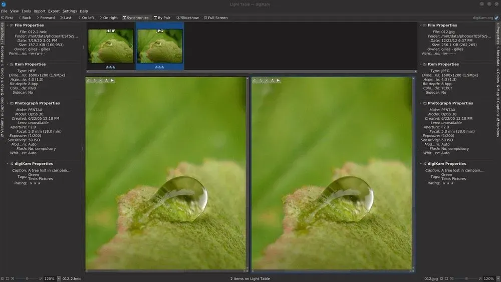Rotate left icon on right preview
Image resolution: width=501 pixels, height=282 pixels.
pyautogui.click(x=255, y=81)
